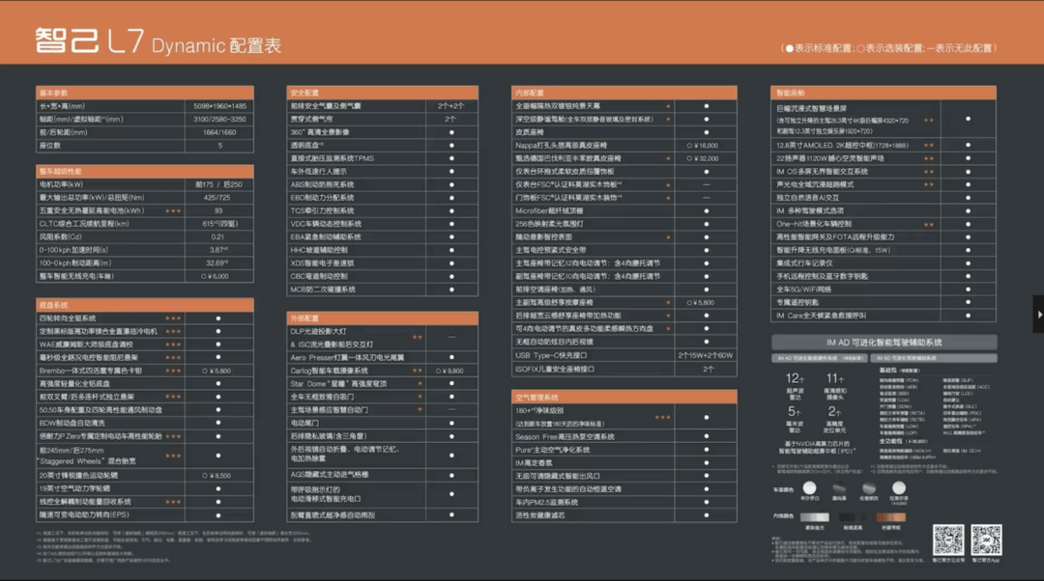Viewport: 1044px width, 581px height.
Task: Click the 内部配置 section header
Action: pos(623,93)
